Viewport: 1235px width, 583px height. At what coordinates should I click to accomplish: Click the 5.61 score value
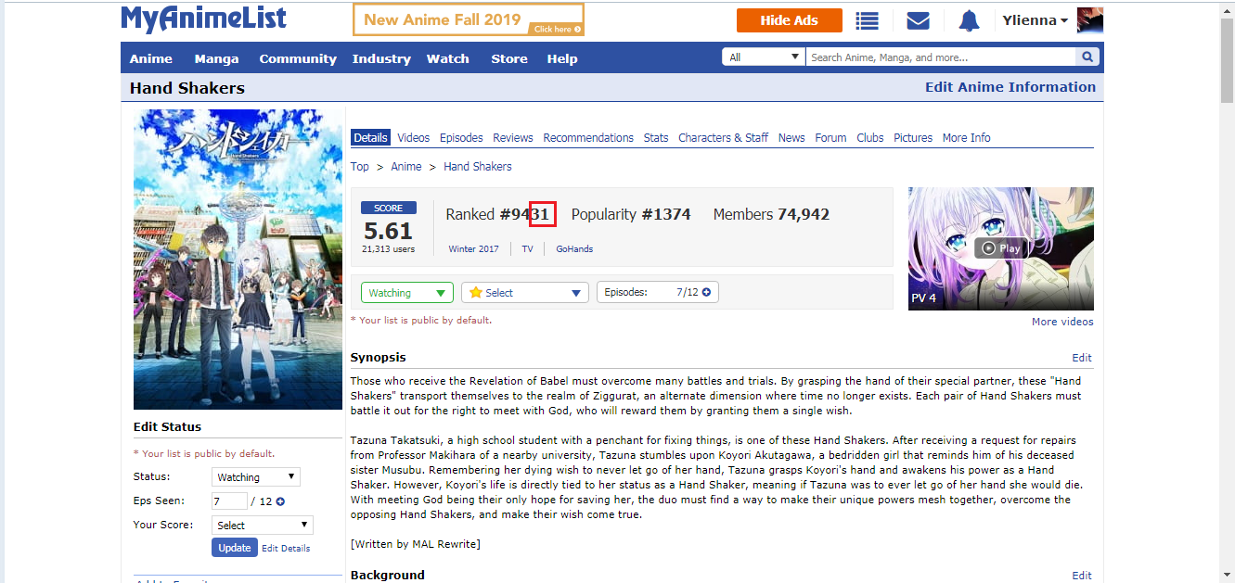click(x=388, y=231)
